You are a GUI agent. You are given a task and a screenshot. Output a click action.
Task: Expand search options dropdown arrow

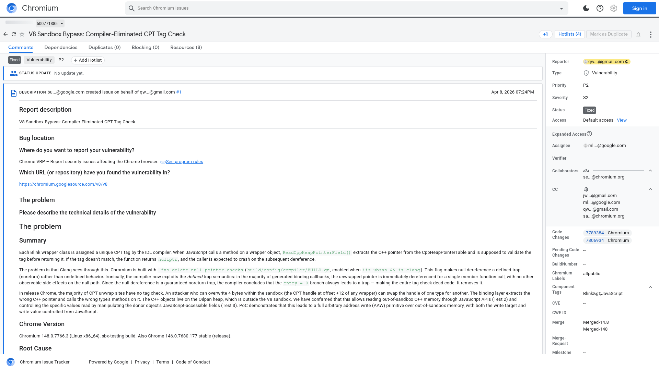562,9
